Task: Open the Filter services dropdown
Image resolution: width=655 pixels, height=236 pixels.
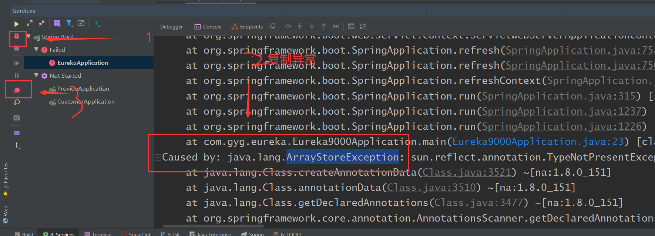Action: pyautogui.click(x=69, y=23)
